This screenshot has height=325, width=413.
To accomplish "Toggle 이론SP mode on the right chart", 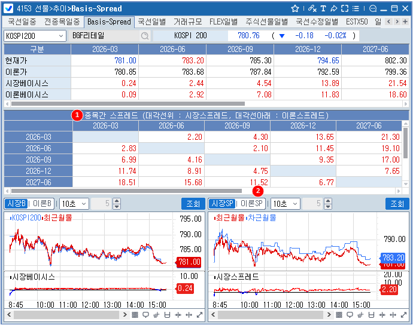I will pyautogui.click(x=252, y=204).
